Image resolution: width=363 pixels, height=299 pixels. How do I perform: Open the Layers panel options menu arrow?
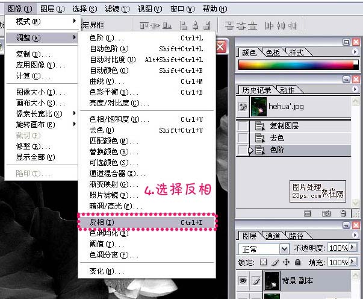[x=355, y=235]
